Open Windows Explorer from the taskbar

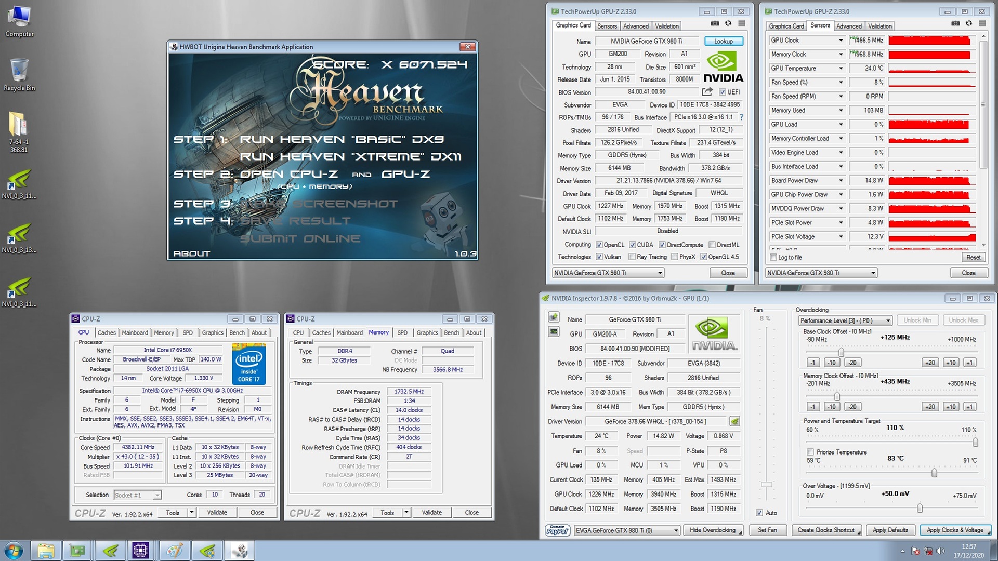[46, 551]
